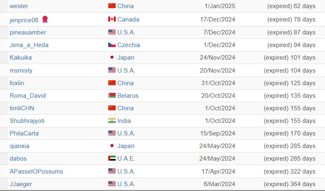The height and width of the screenshot is (191, 325).
Task: Open the APasselOPossums username link
Action: (x=36, y=172)
